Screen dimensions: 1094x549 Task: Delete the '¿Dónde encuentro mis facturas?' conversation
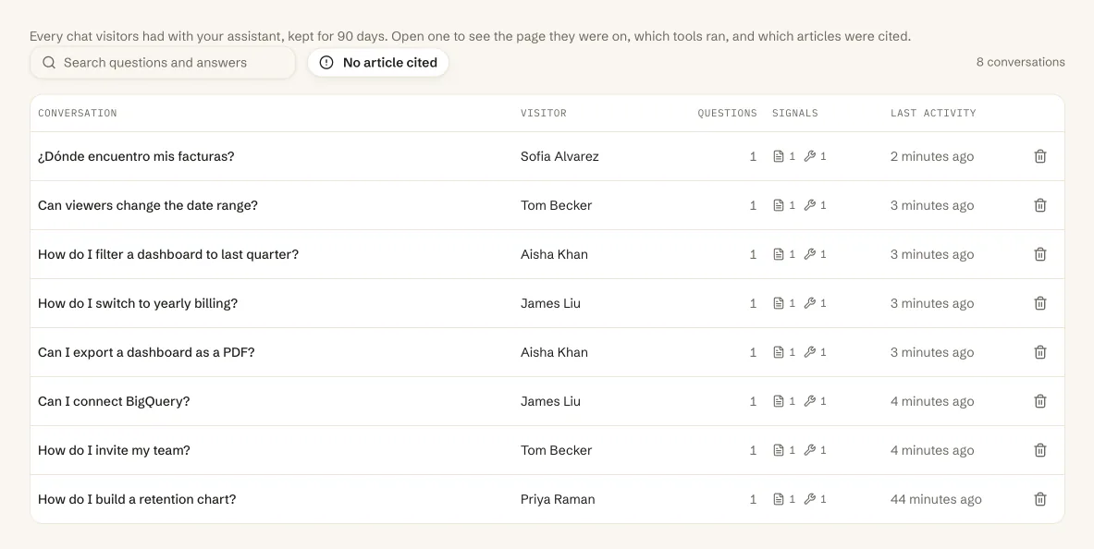click(1039, 156)
